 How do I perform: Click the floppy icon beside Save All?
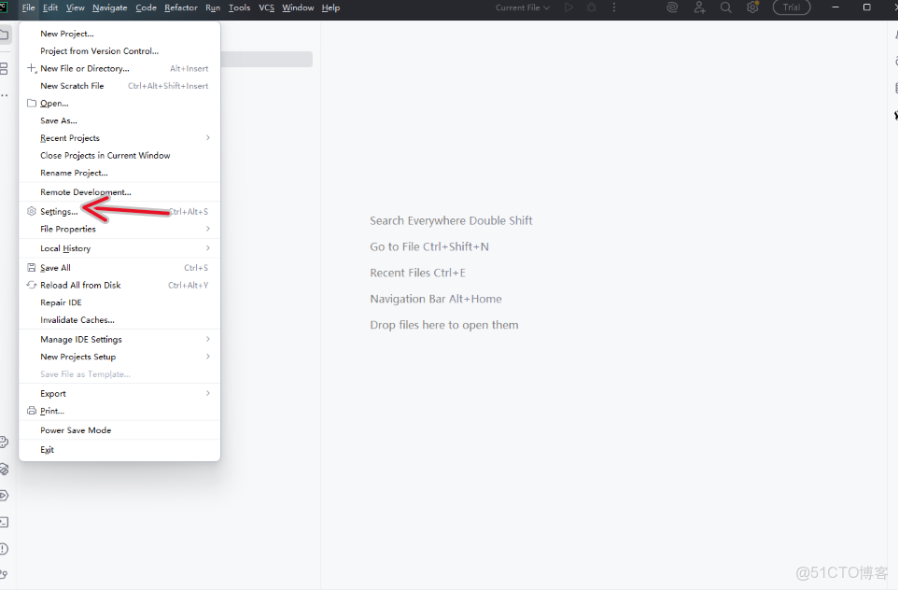pos(32,268)
